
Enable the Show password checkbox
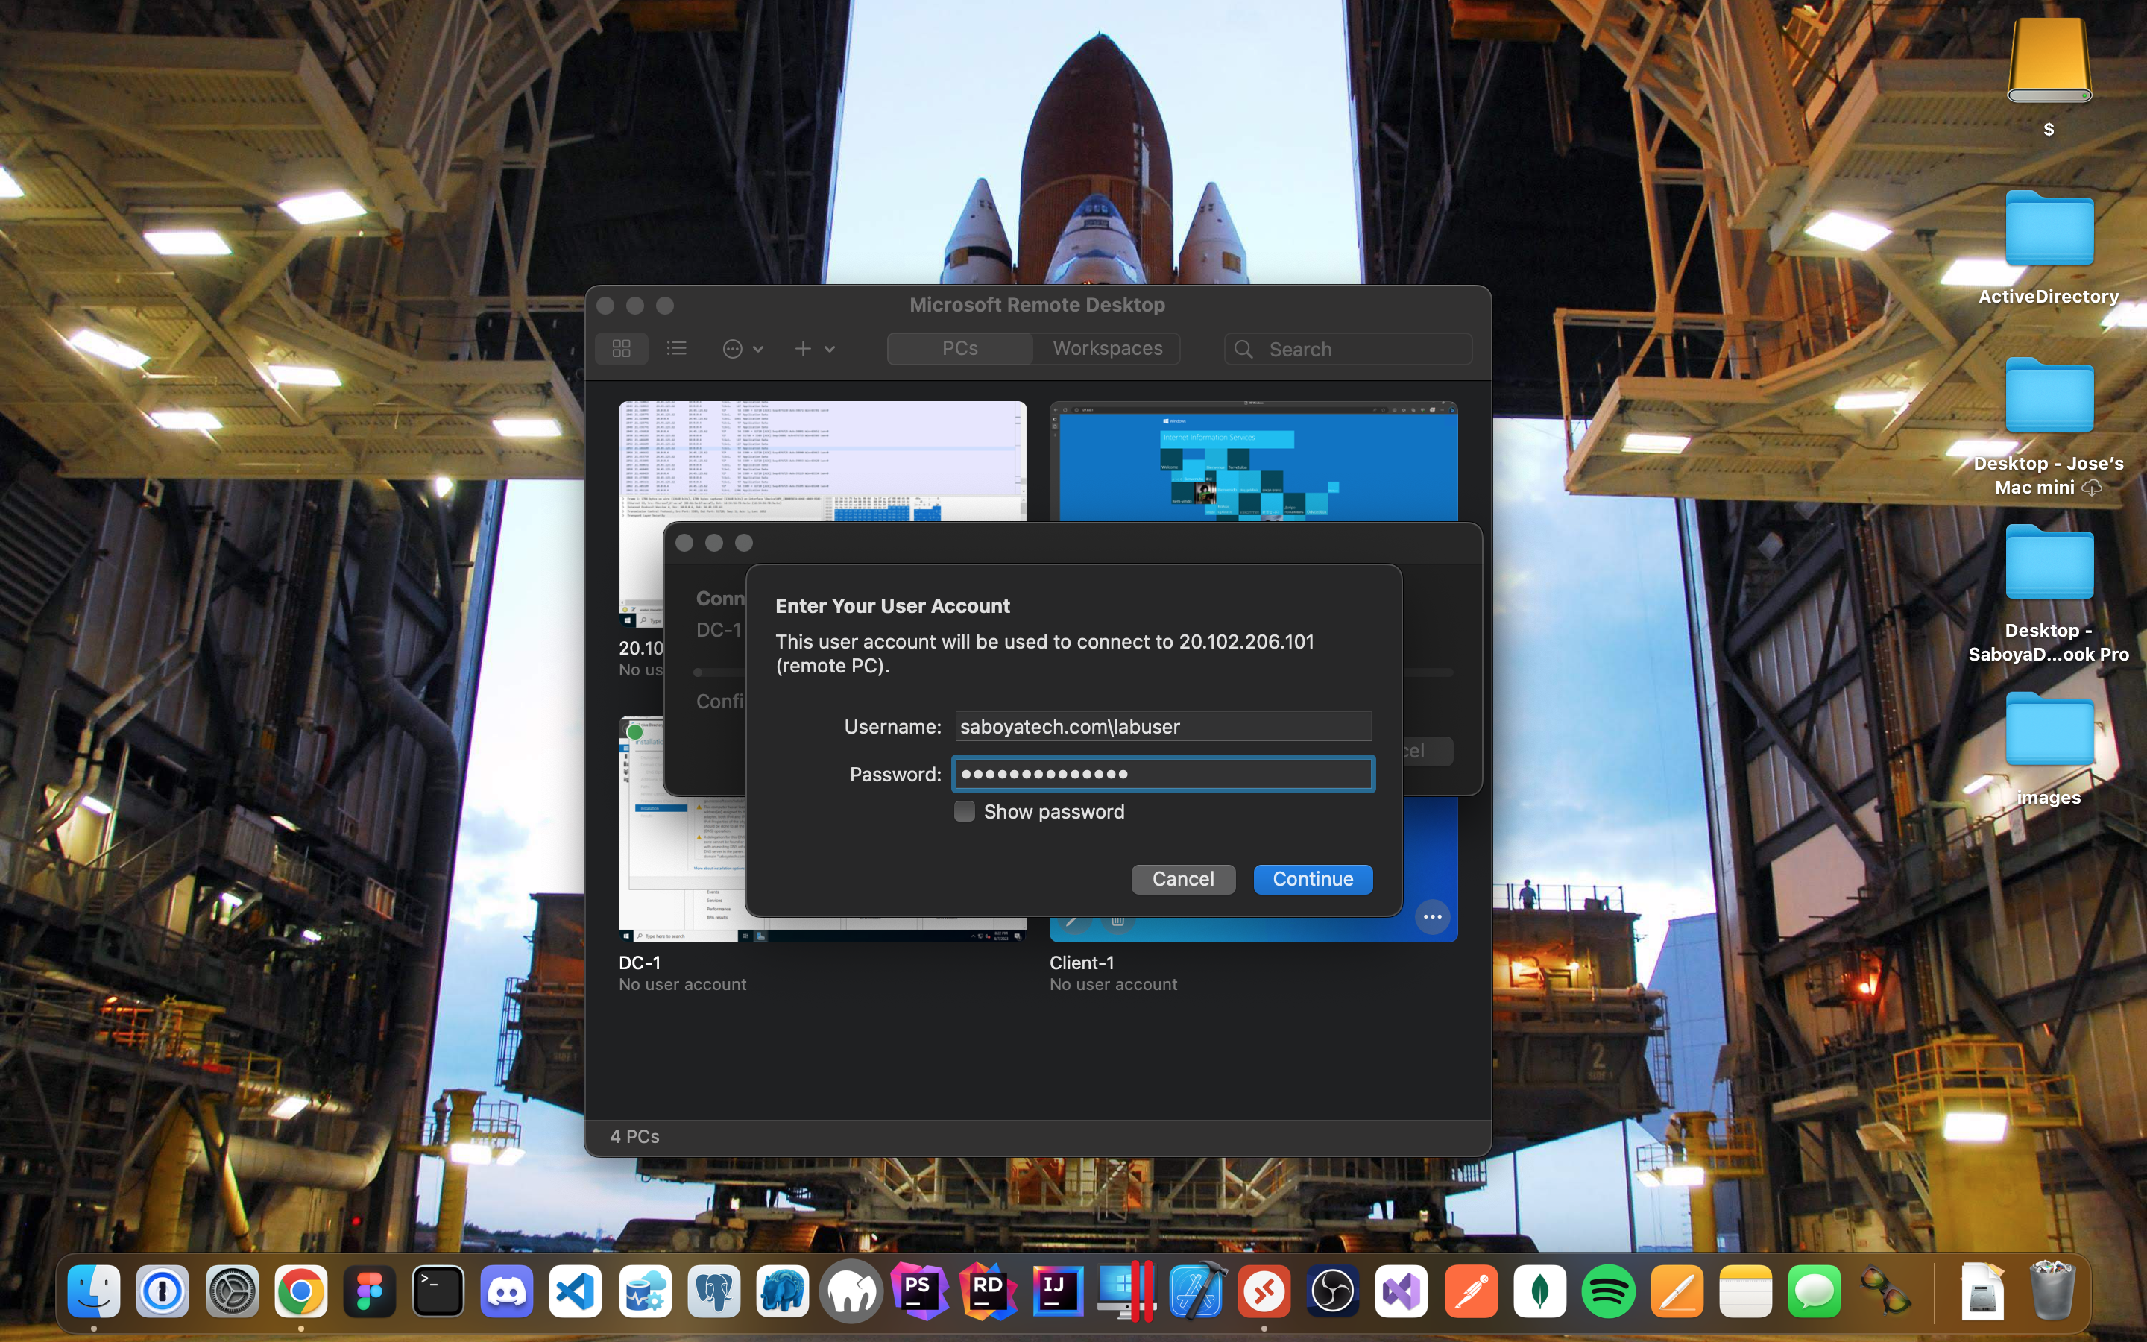coord(965,811)
